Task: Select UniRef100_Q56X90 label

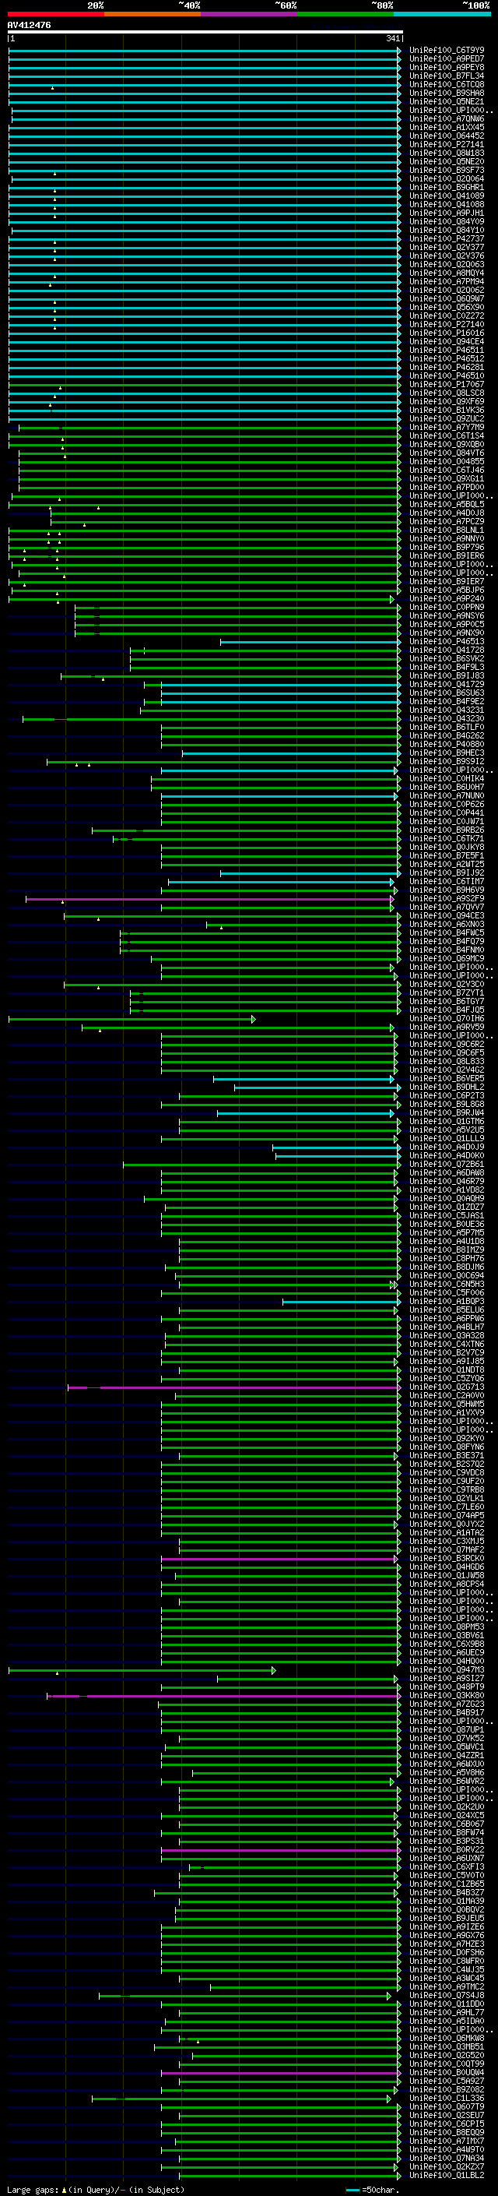Action: click(x=447, y=307)
